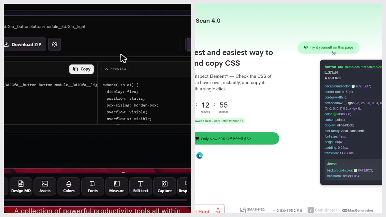
Task: Click the Product Hunt 761 badge
Action: click(x=209, y=209)
